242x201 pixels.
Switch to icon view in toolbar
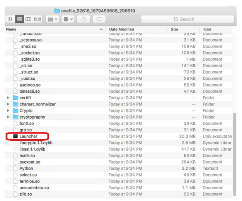click(x=10, y=19)
